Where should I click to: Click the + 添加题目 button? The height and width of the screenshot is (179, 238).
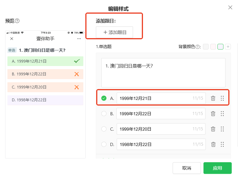click(114, 32)
